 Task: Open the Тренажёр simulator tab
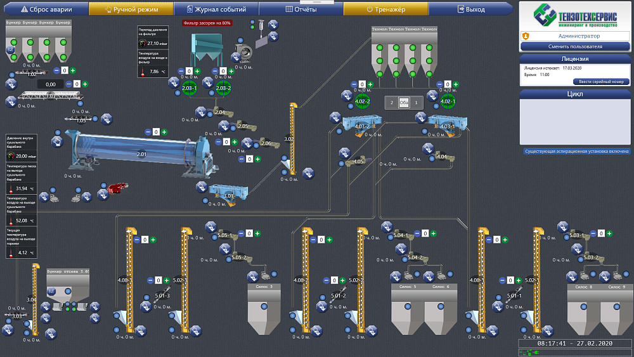[385, 10]
